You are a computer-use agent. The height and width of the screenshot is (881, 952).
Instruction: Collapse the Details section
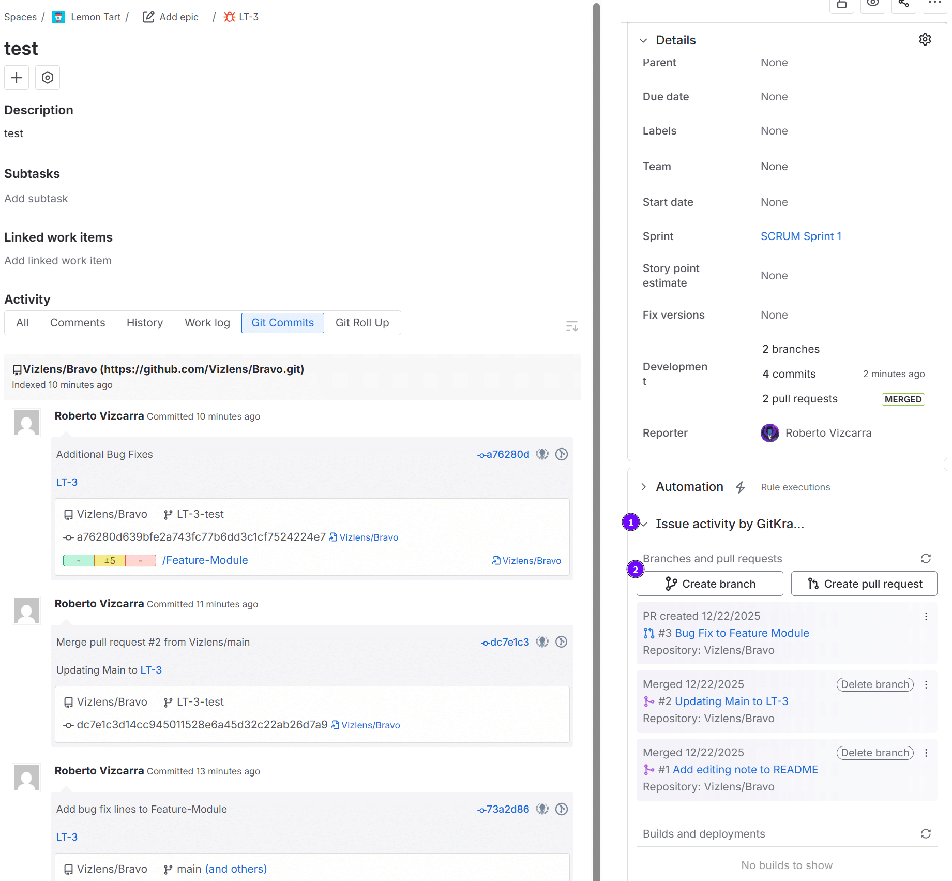click(x=643, y=40)
